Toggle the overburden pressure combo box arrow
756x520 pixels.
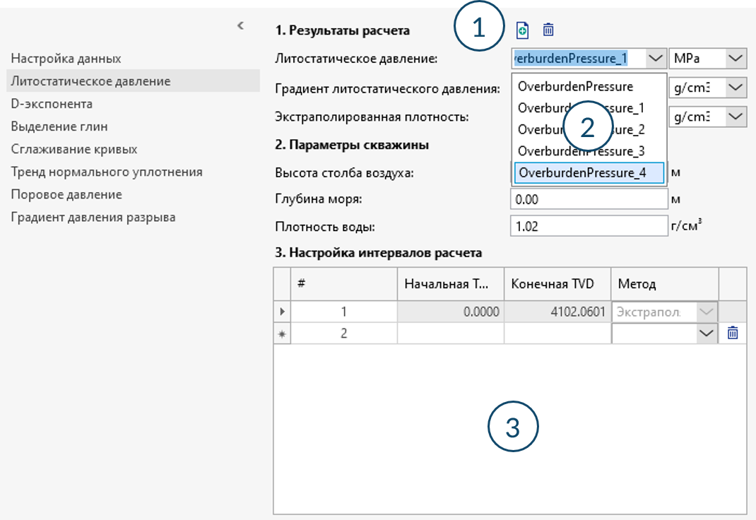[x=655, y=59]
